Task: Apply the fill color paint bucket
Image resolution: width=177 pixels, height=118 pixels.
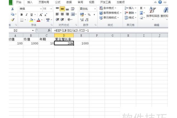Action: (31, 20)
